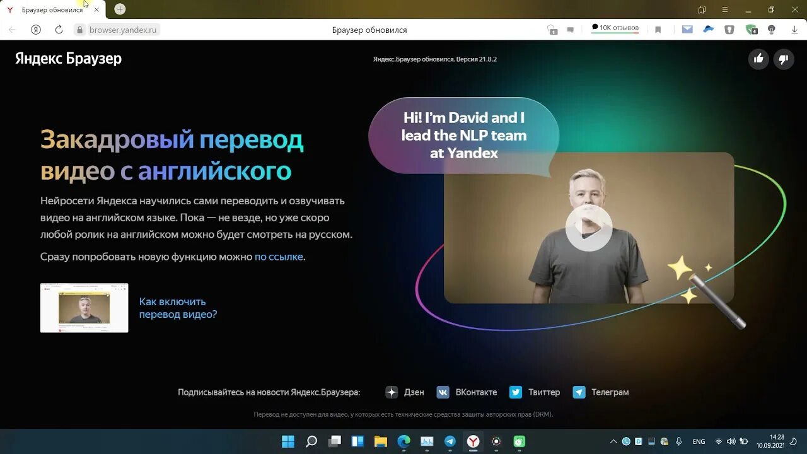Open the Как включить перевод видео link
Viewport: 807px width, 454px height.
[178, 308]
